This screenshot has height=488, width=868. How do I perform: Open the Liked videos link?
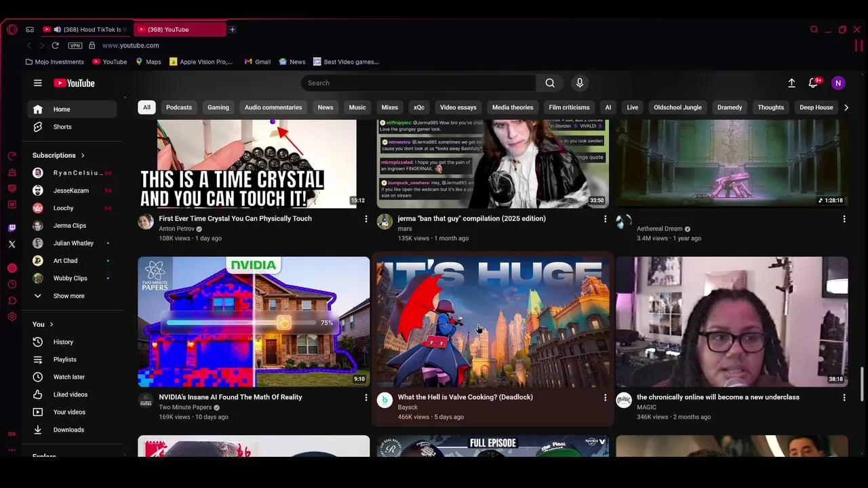(72, 394)
